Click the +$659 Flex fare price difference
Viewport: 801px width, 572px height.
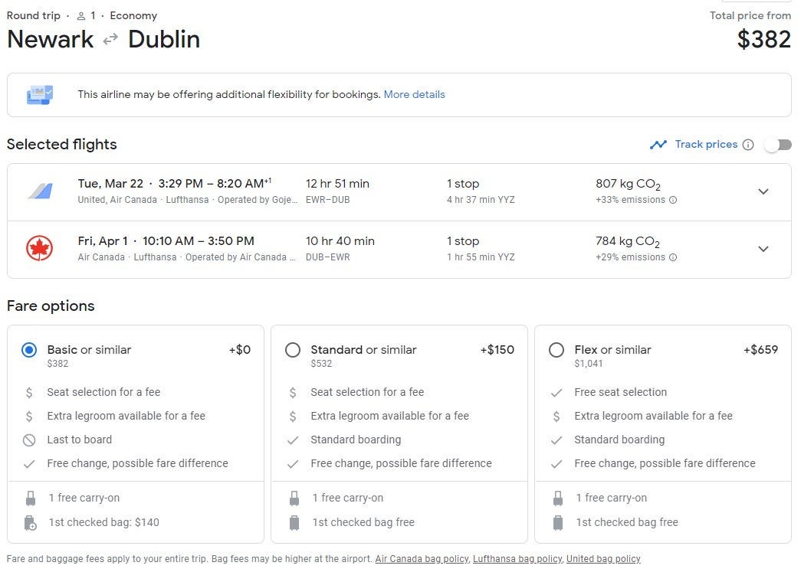(760, 349)
